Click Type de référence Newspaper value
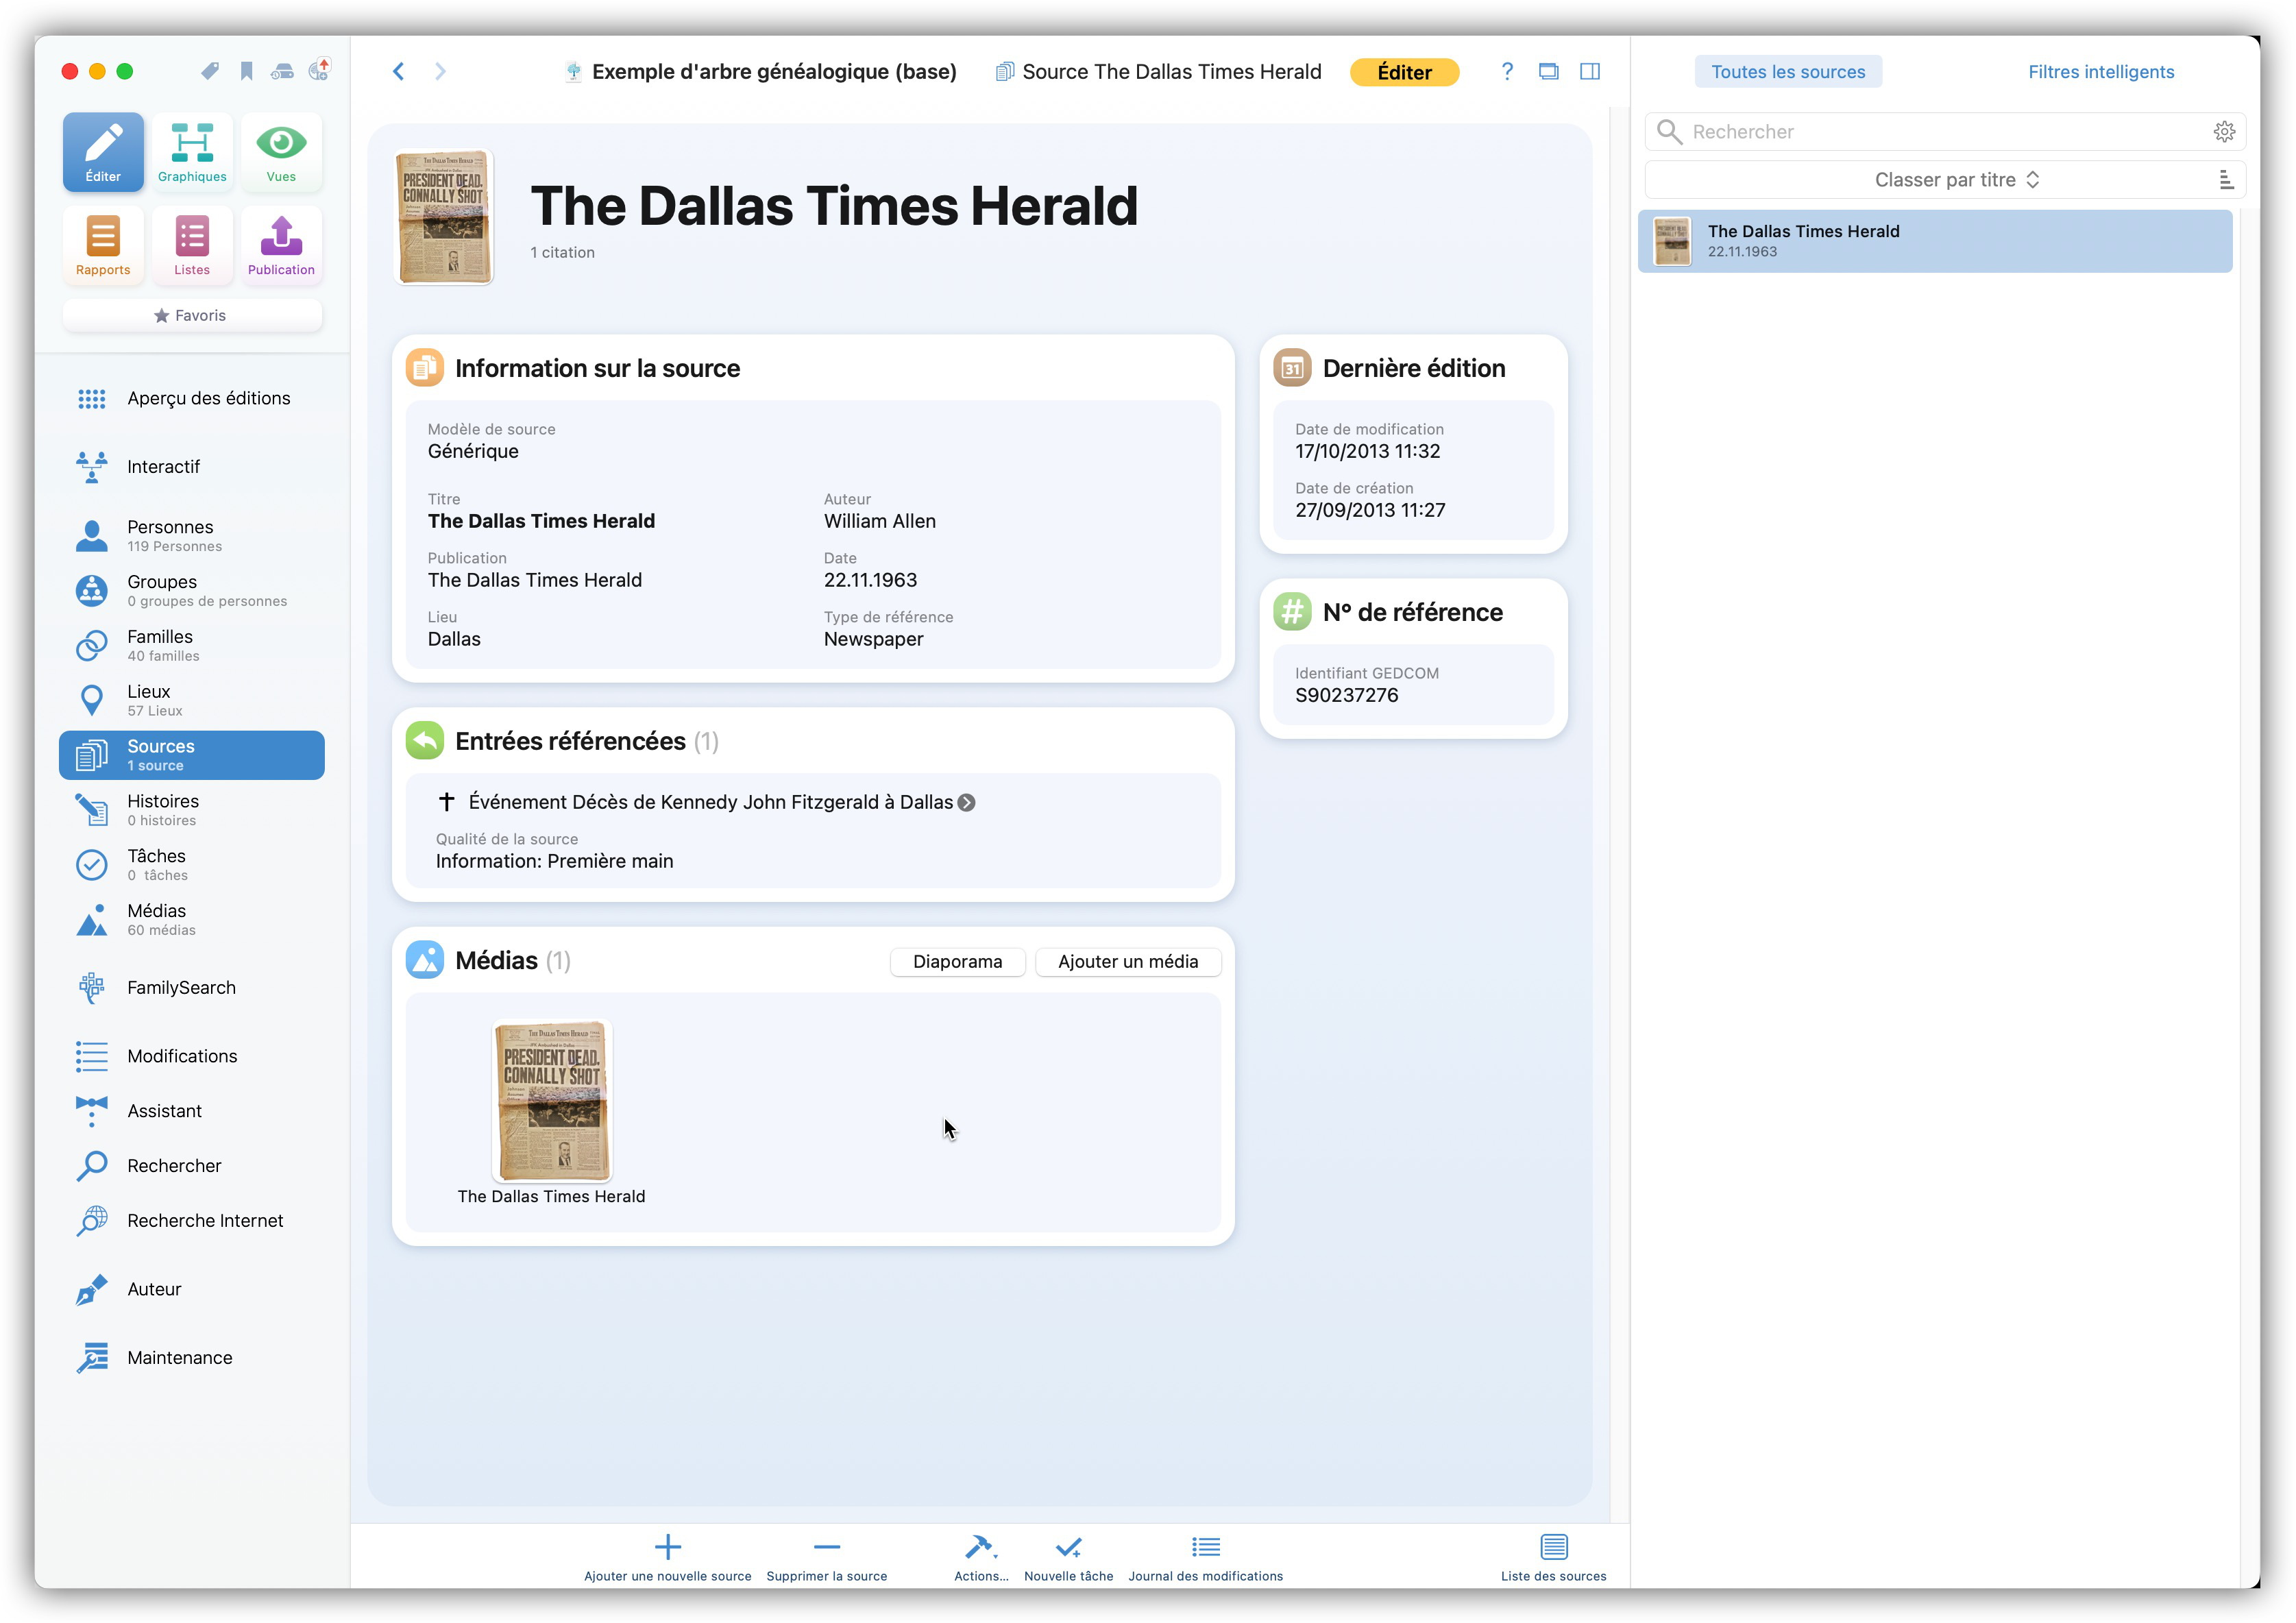The image size is (2296, 1623). 873,640
